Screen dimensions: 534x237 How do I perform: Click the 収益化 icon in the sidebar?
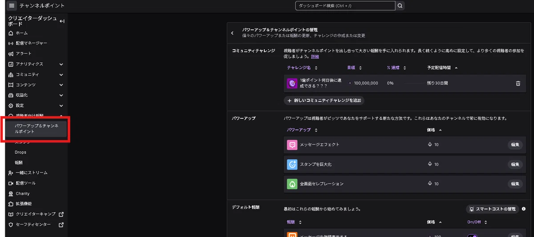[11, 95]
